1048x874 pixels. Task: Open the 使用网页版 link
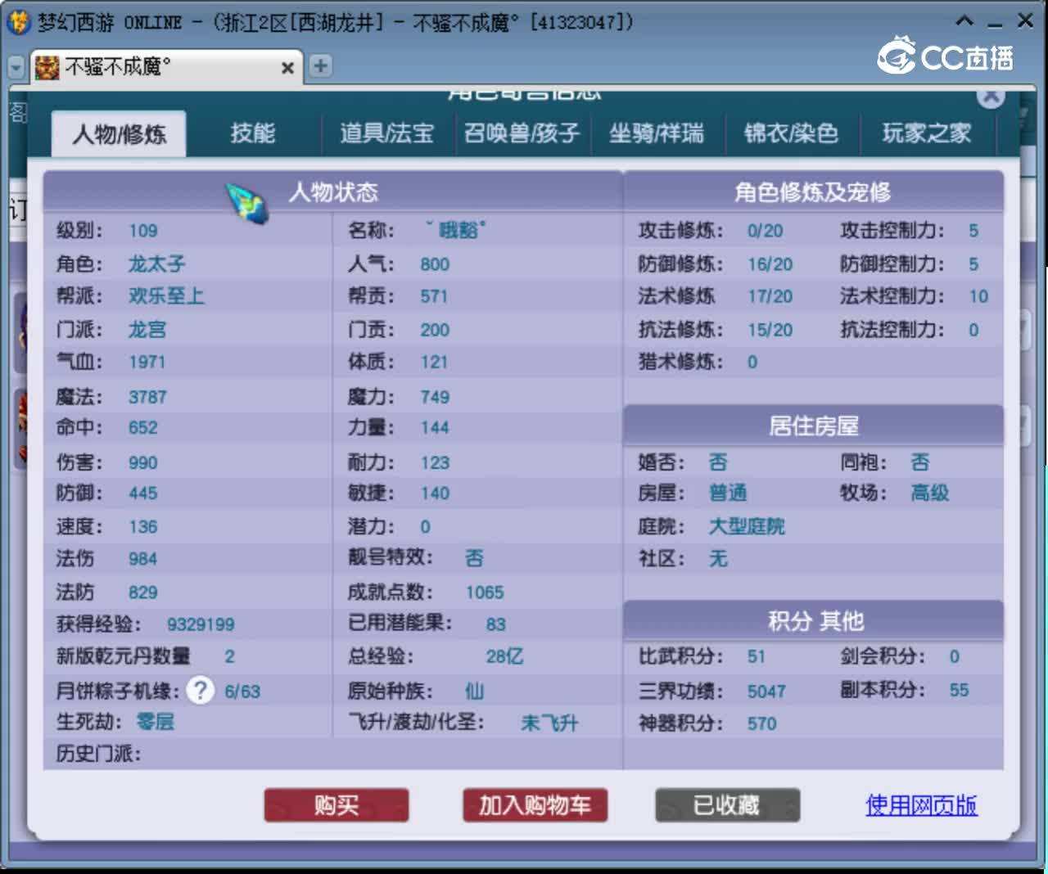point(921,805)
